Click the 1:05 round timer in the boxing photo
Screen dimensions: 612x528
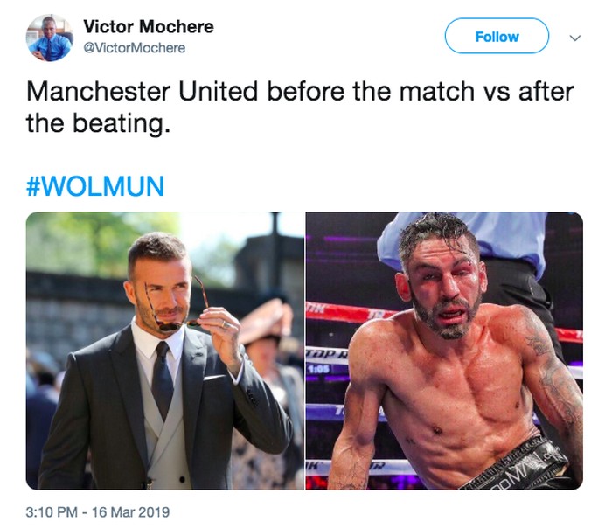[317, 368]
